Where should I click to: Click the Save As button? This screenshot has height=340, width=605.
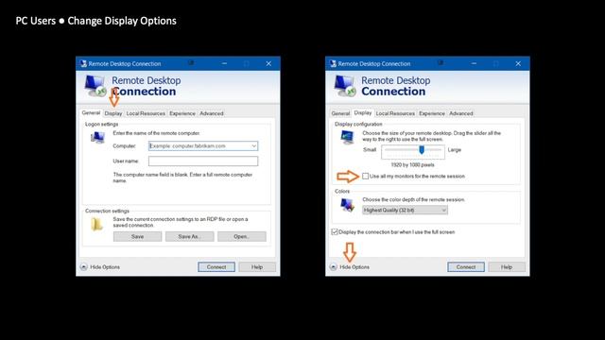(x=189, y=236)
